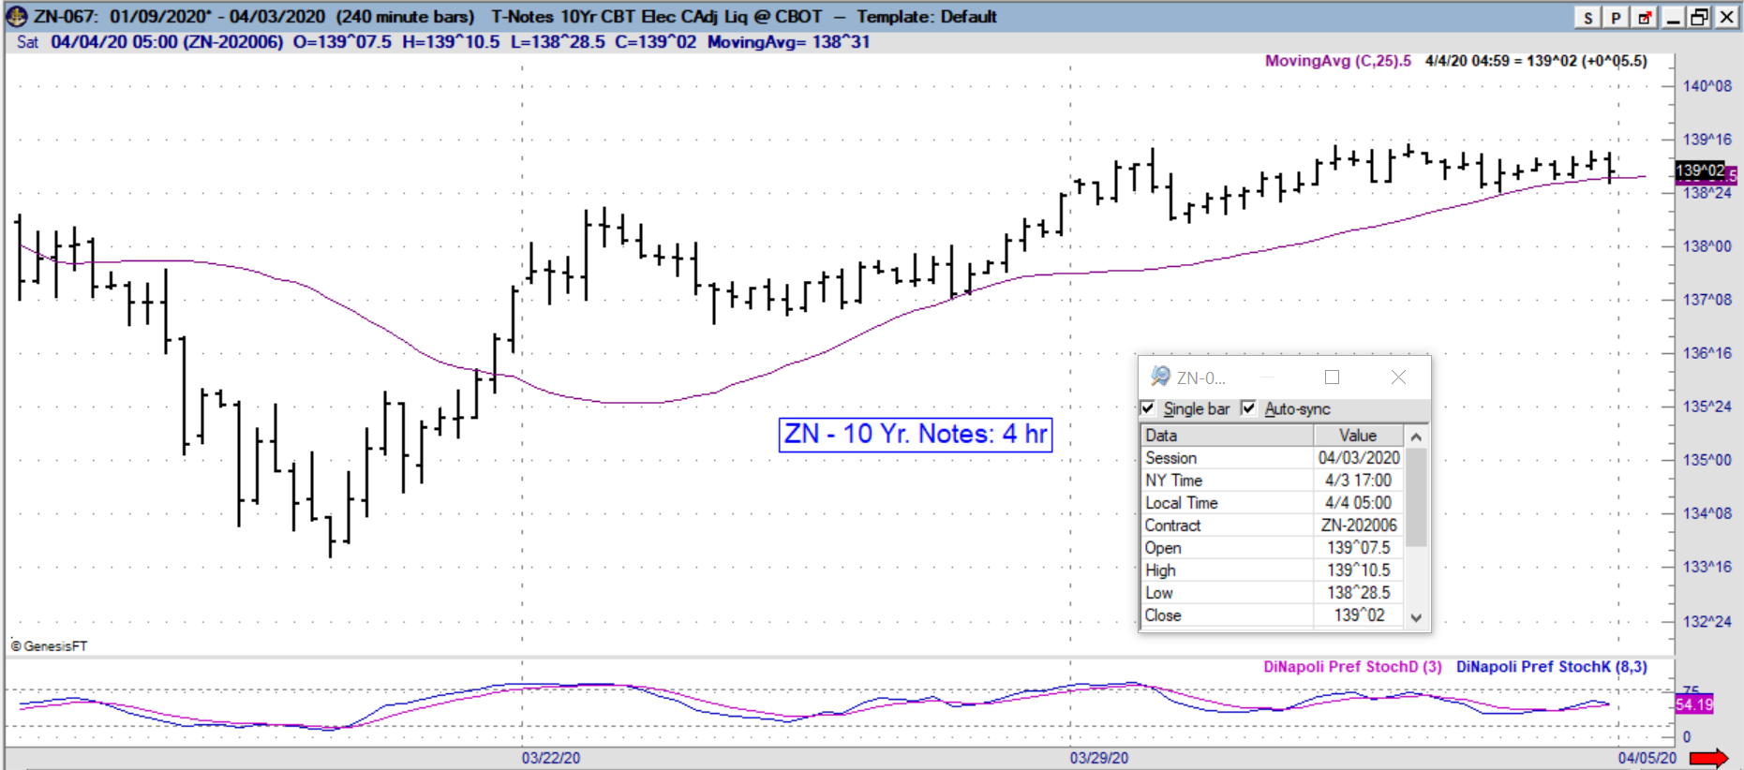
Task: Click the red arrow at bottom right of chart
Action: (1709, 759)
